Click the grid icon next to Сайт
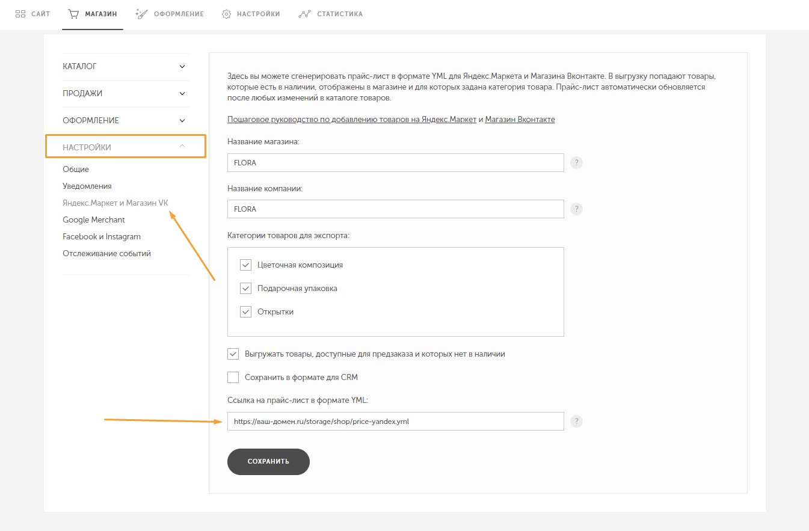 pyautogui.click(x=20, y=14)
